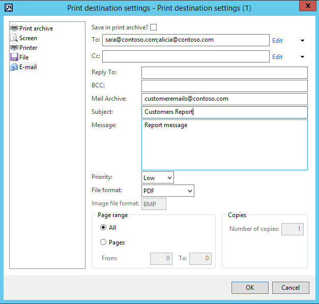Select the All page range option
The image size is (319, 304).
tap(103, 228)
